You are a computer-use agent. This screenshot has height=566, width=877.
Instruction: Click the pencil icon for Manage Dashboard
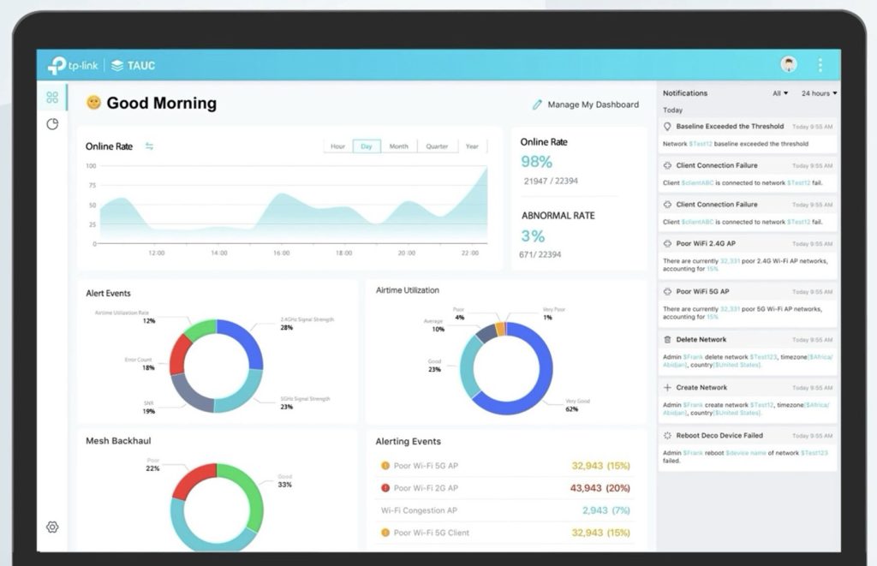(537, 104)
